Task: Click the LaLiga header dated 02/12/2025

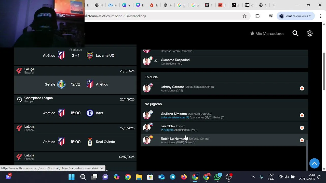Action: [x=75, y=157]
